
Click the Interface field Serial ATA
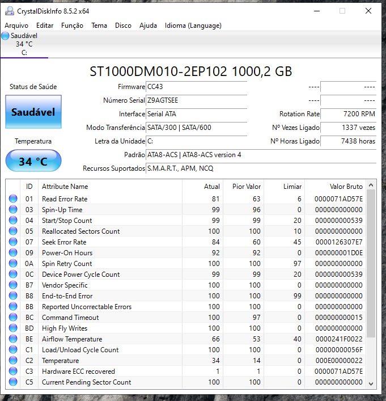(x=196, y=114)
